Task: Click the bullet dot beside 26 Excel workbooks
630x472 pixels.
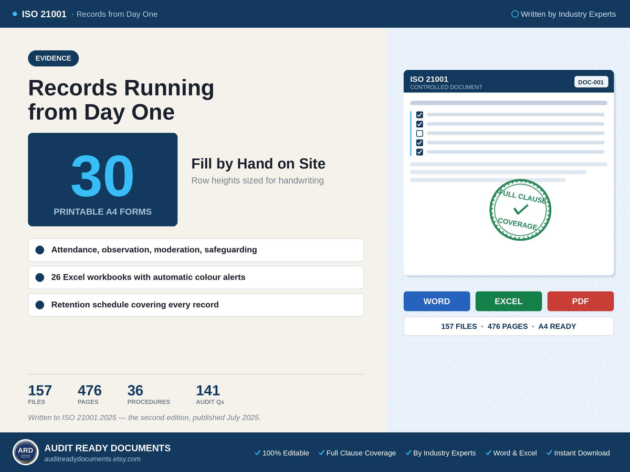Action: (40, 277)
